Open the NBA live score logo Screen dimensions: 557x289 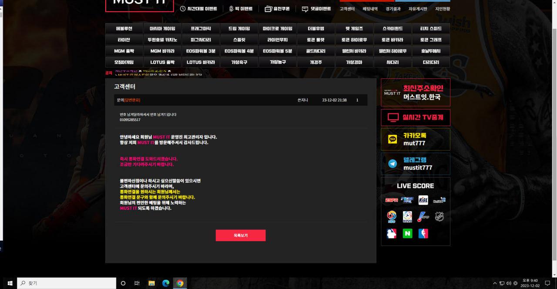click(x=423, y=234)
